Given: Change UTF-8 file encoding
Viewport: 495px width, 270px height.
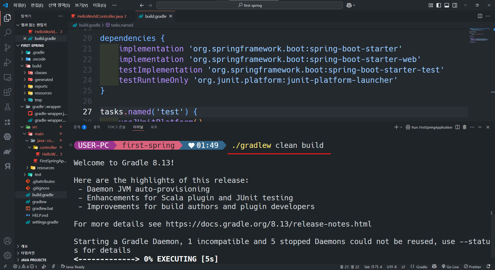Looking at the screenshot, I should [392, 267].
